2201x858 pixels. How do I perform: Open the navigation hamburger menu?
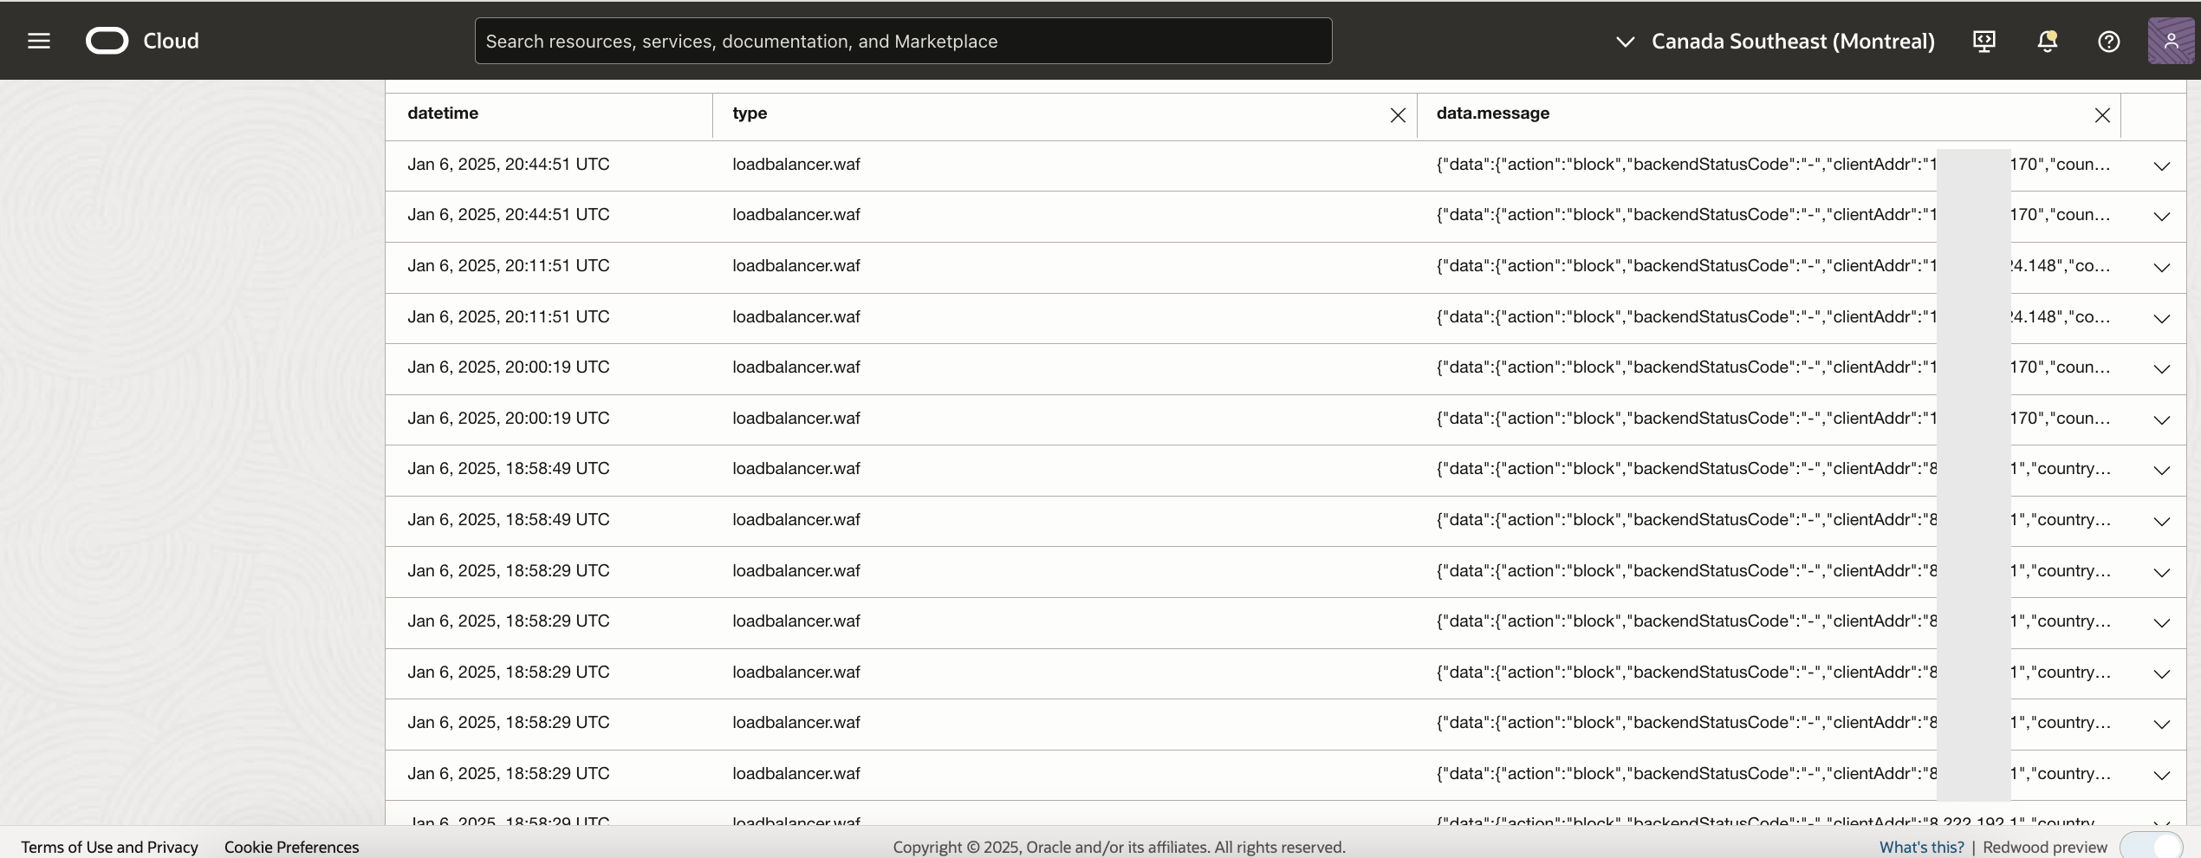click(x=38, y=41)
